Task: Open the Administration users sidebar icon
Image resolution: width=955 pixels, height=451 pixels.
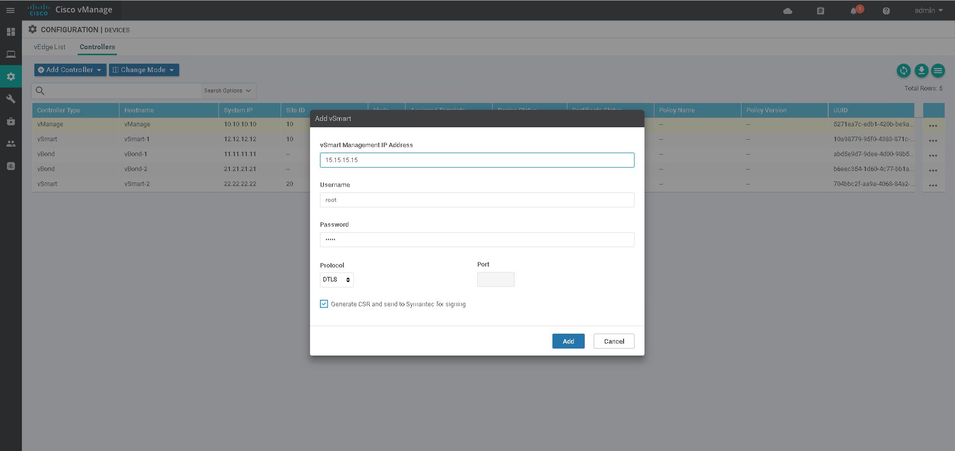Action: pyautogui.click(x=10, y=144)
